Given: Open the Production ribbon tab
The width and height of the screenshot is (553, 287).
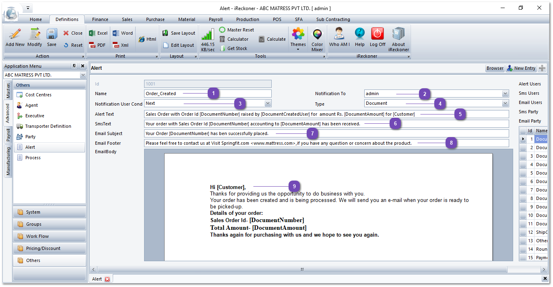Looking at the screenshot, I should click(x=248, y=19).
